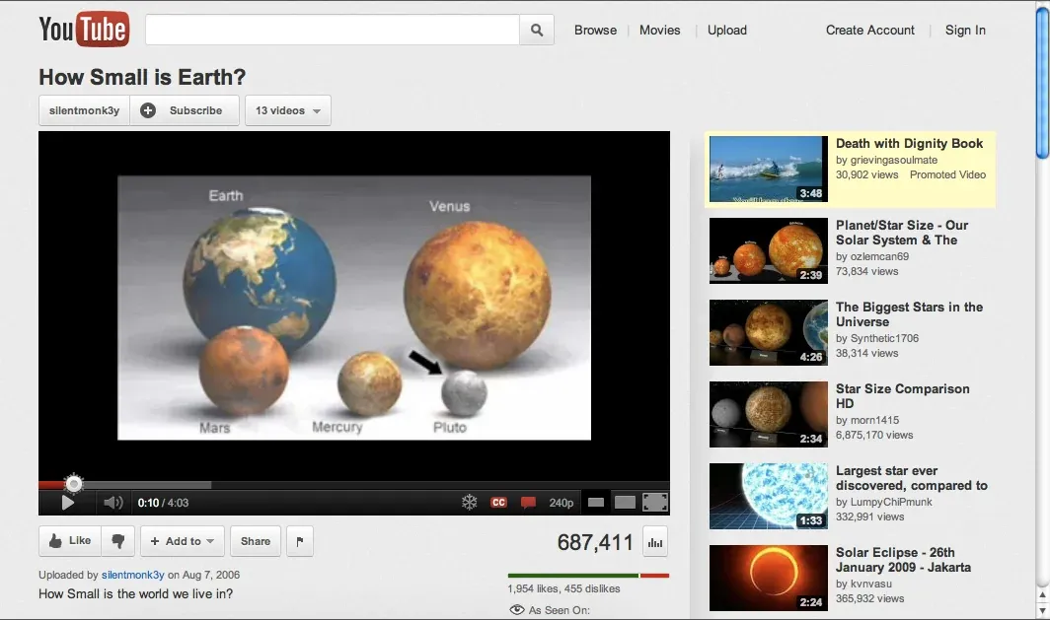Click the "1,954 likes, 455 dislikes" text
Image resolution: width=1050 pixels, height=620 pixels.
pyautogui.click(x=563, y=588)
